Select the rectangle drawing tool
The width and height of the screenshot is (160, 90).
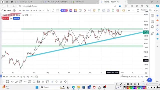pyautogui.click(x=7, y=82)
